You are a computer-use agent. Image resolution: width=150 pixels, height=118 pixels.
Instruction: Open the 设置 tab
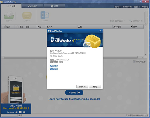[54, 6]
